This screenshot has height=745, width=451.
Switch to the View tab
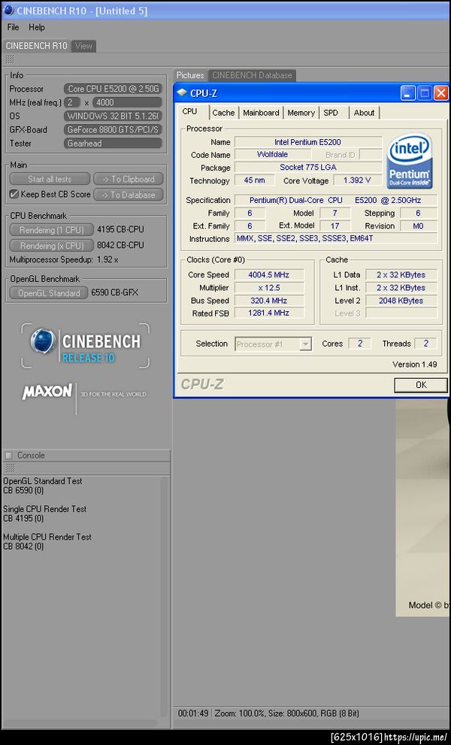[83, 46]
